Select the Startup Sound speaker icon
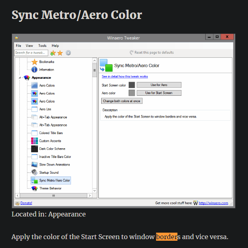 pos(34,172)
